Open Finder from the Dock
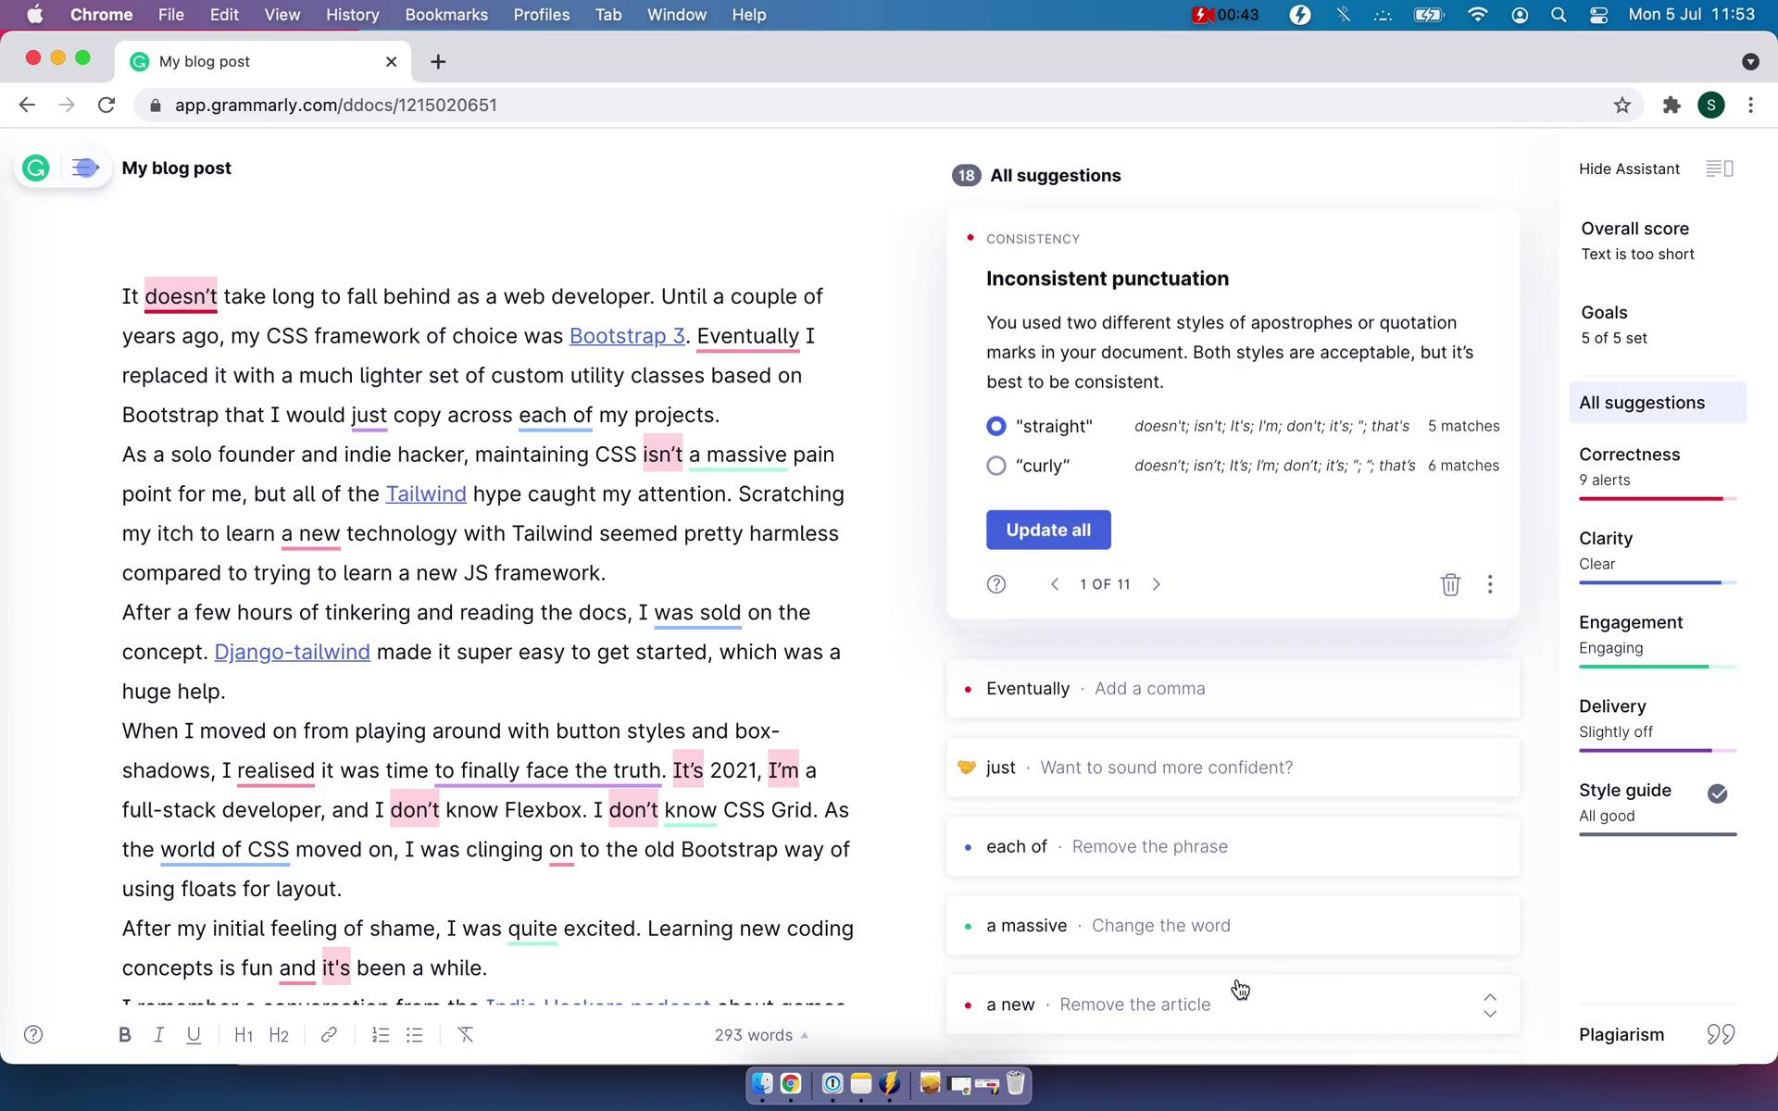The height and width of the screenshot is (1111, 1778). coord(761,1083)
